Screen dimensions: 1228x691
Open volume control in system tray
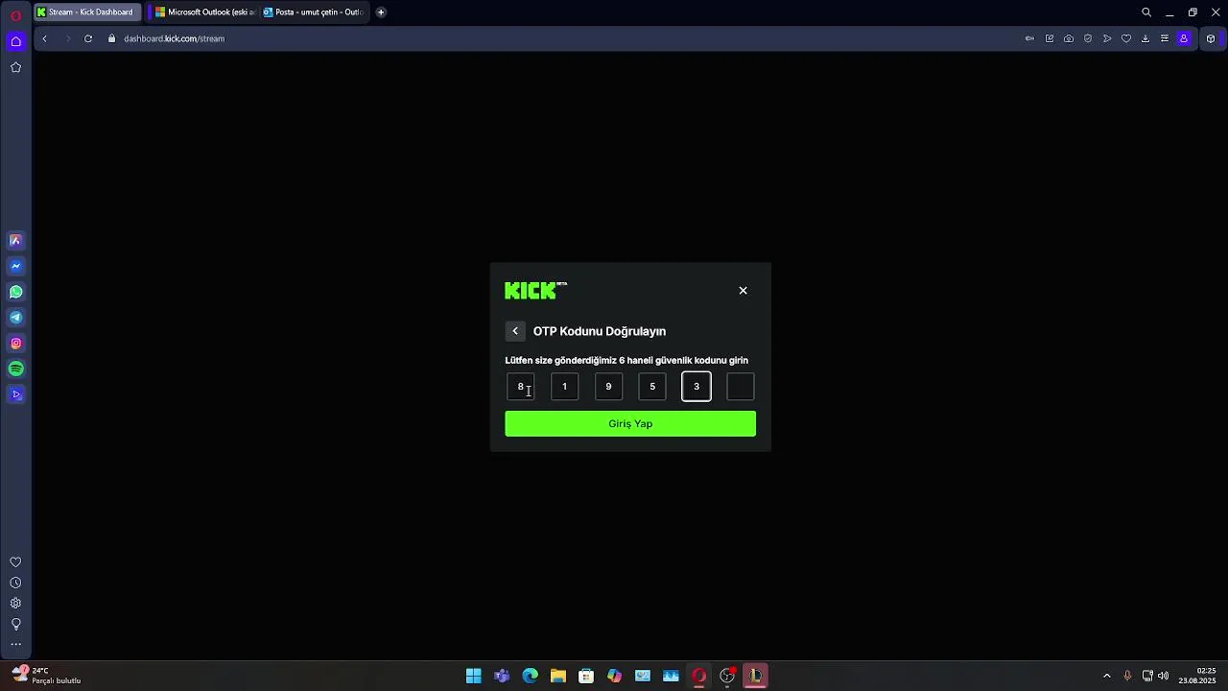point(1163,676)
